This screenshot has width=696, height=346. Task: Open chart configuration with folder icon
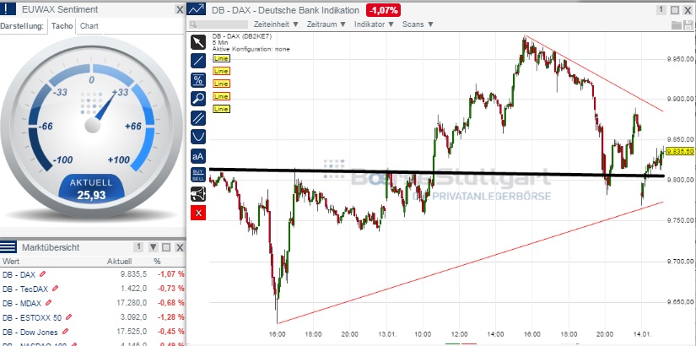676,24
